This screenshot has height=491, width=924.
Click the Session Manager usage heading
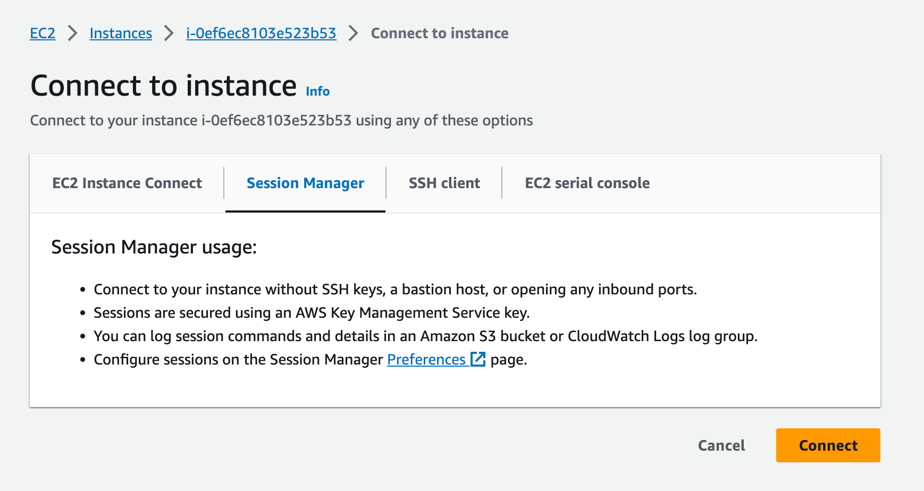click(x=154, y=247)
